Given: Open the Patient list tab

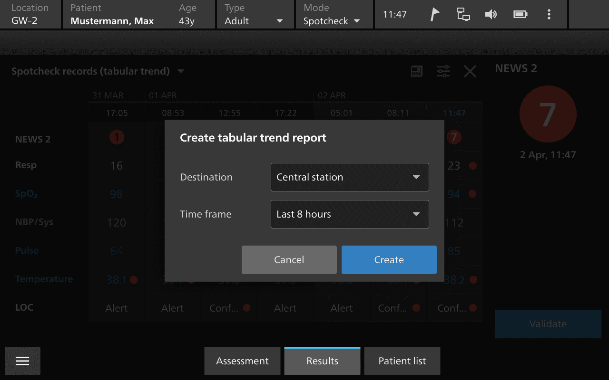Looking at the screenshot, I should coord(402,361).
